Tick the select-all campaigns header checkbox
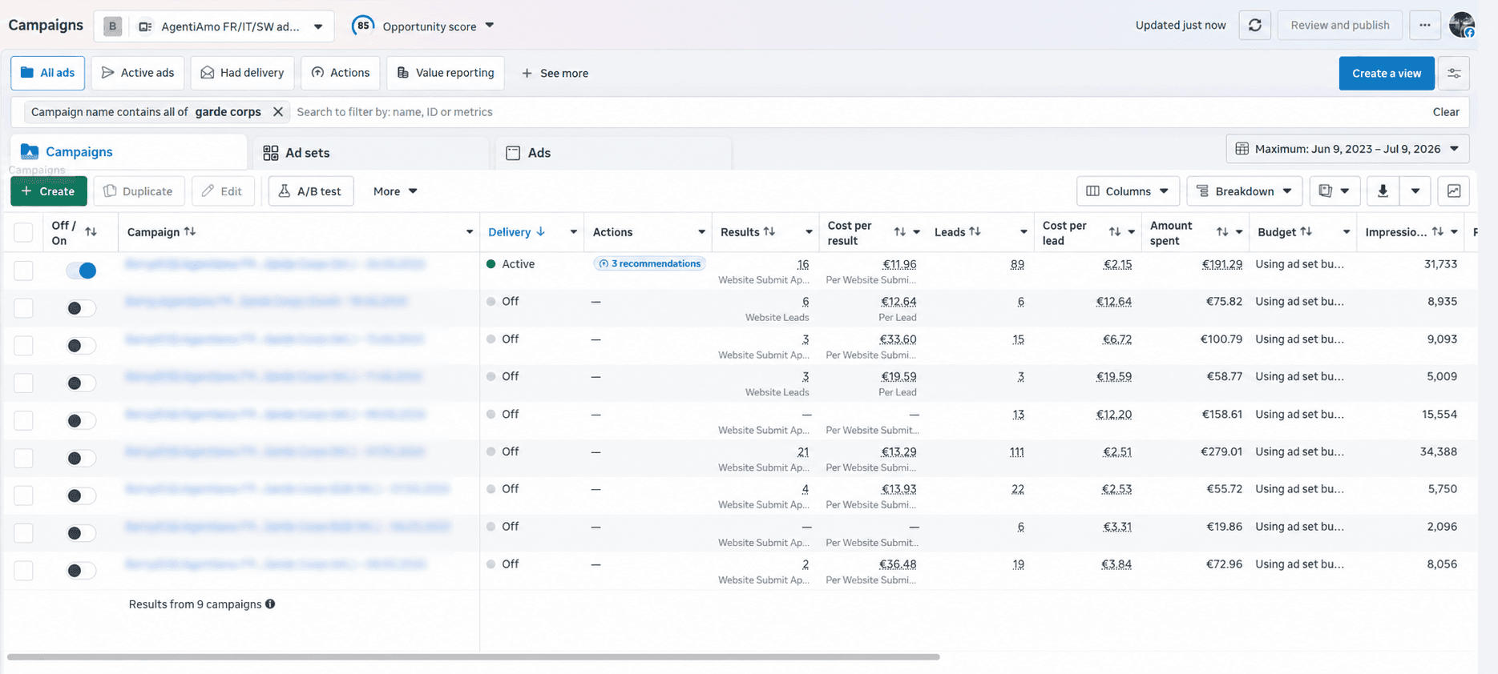This screenshot has height=674, width=1498. (x=23, y=232)
